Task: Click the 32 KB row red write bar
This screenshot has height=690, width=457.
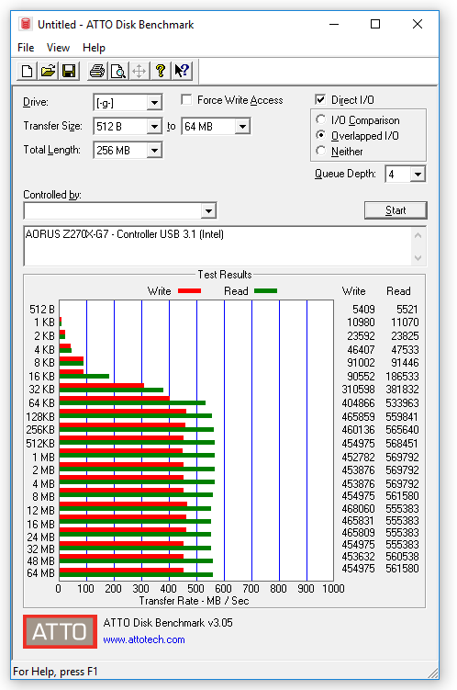Action: 102,386
